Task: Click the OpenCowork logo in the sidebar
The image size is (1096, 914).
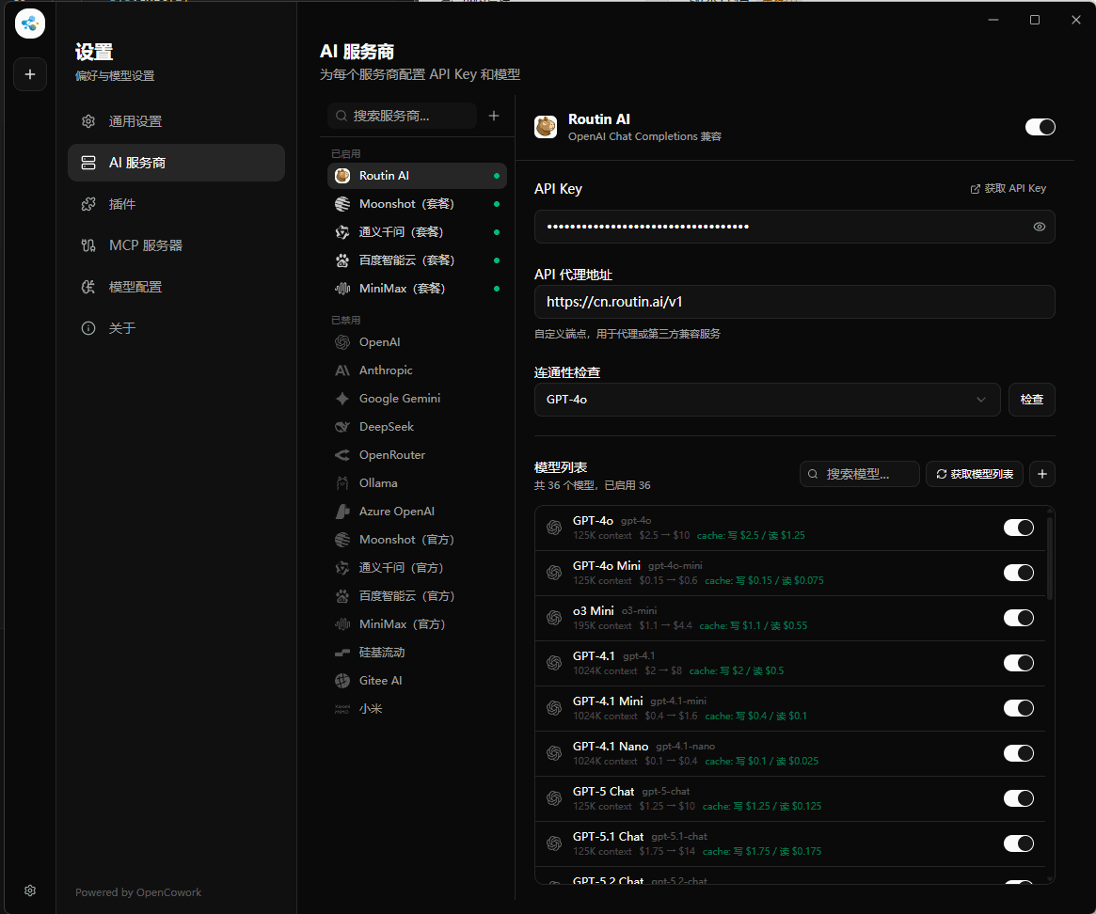Action: tap(29, 24)
